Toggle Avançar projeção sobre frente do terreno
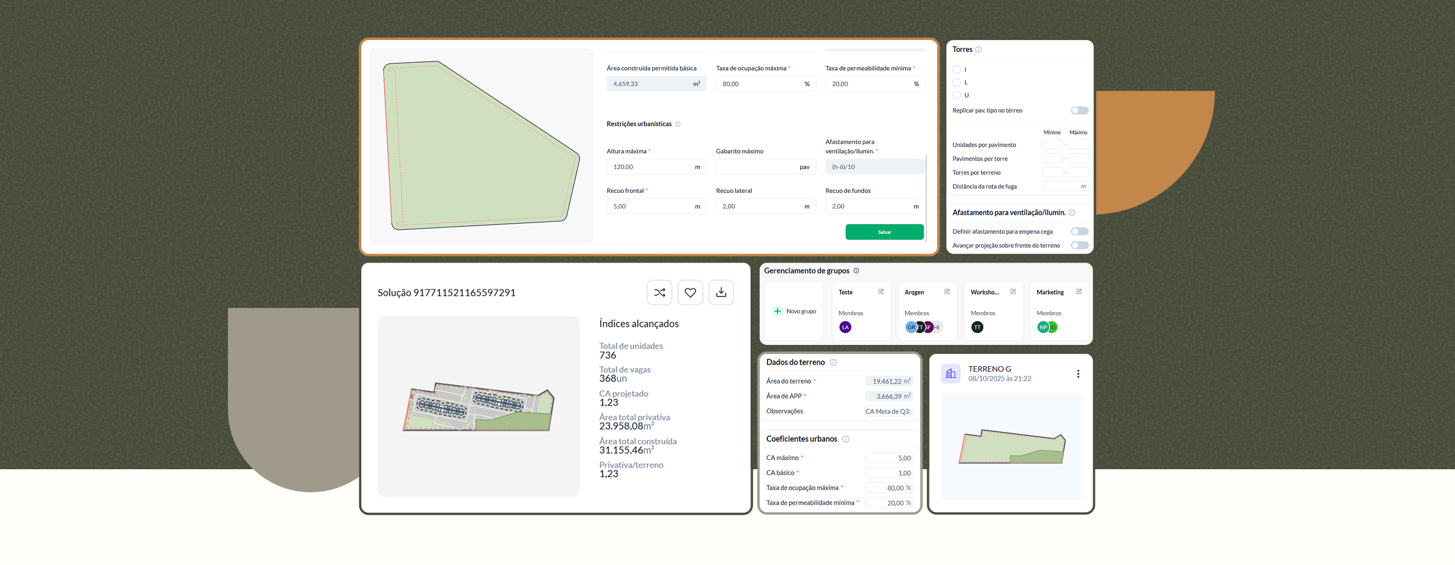The width and height of the screenshot is (1455, 565). 1079,246
